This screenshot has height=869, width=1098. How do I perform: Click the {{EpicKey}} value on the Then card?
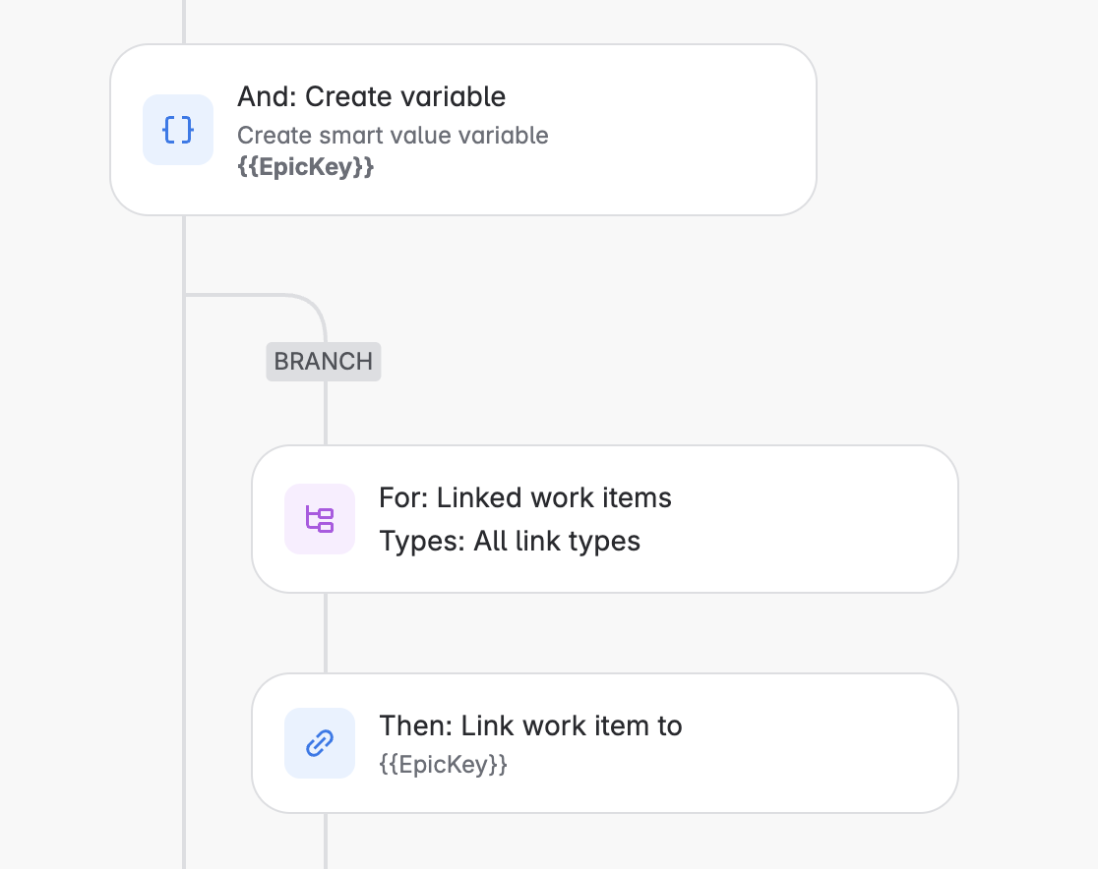(444, 764)
